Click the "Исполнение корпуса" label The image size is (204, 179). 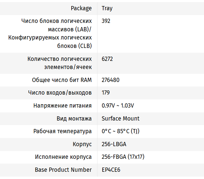pyautogui.click(x=63, y=157)
